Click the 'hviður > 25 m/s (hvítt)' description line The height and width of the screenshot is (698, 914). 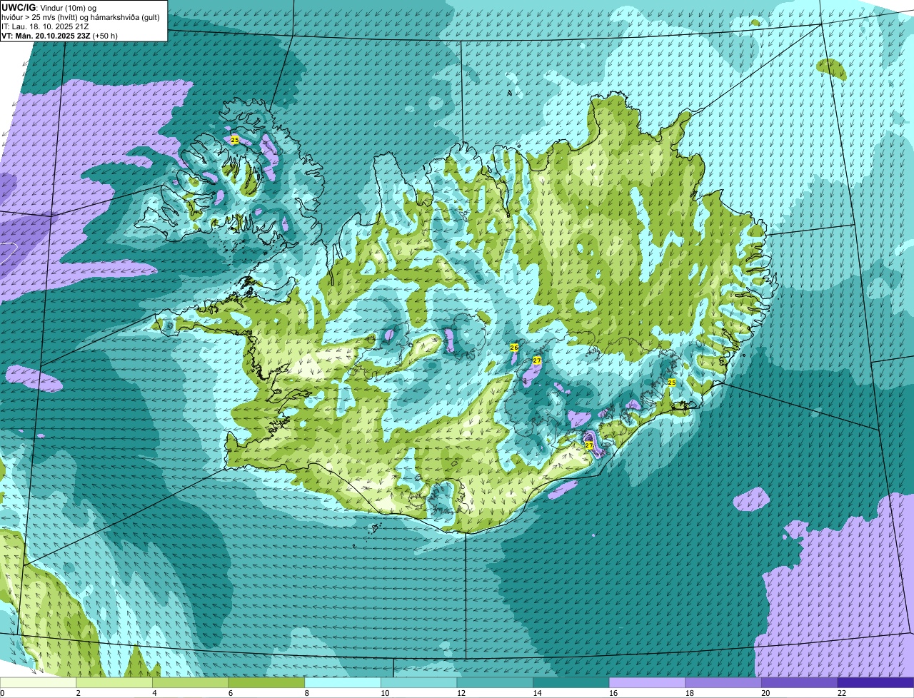(81, 17)
